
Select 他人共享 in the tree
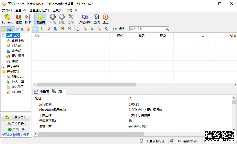(x=18, y=82)
